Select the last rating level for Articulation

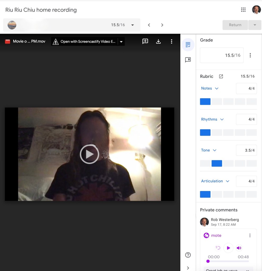pos(251,194)
